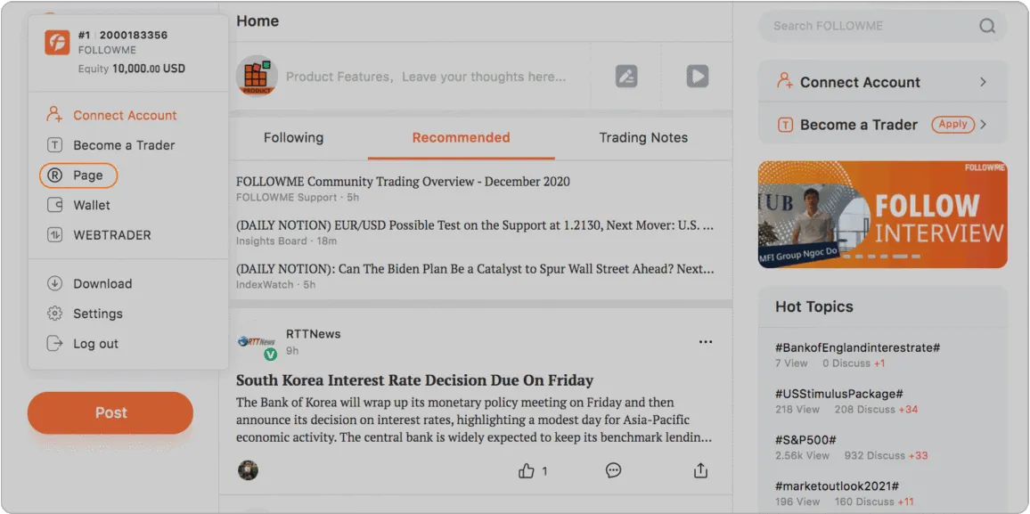The height and width of the screenshot is (514, 1030).
Task: Click the Equity 10,000.00 USD value
Action: [149, 69]
